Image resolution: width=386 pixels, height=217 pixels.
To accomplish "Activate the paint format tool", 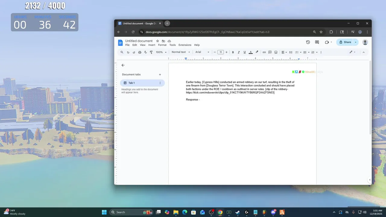I will (151, 52).
